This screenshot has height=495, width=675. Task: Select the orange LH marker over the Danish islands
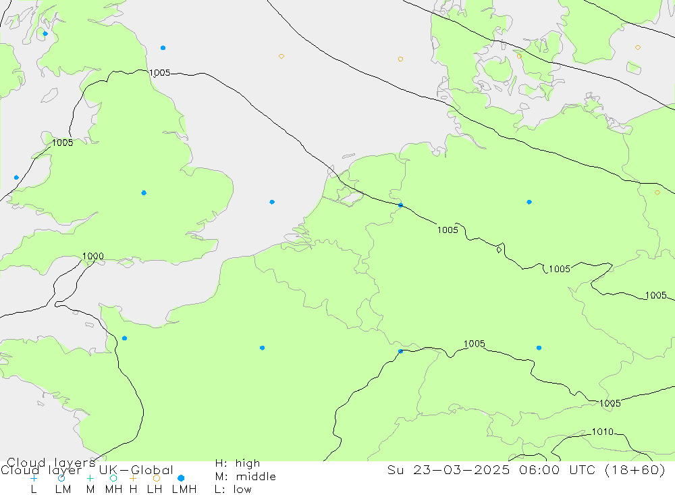519,56
